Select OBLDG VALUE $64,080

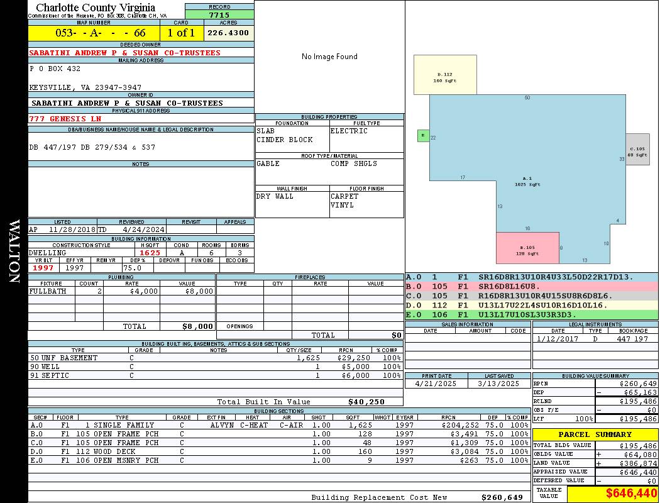[x=640, y=455]
